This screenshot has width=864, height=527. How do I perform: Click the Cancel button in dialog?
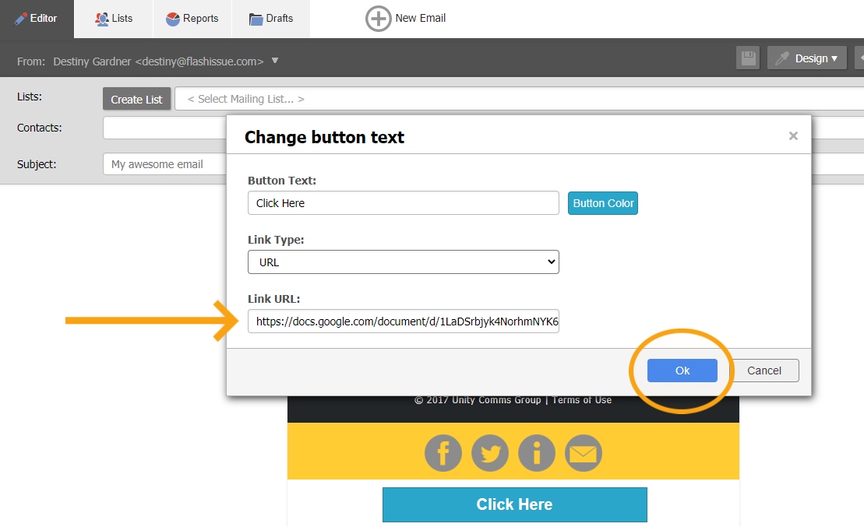point(763,371)
